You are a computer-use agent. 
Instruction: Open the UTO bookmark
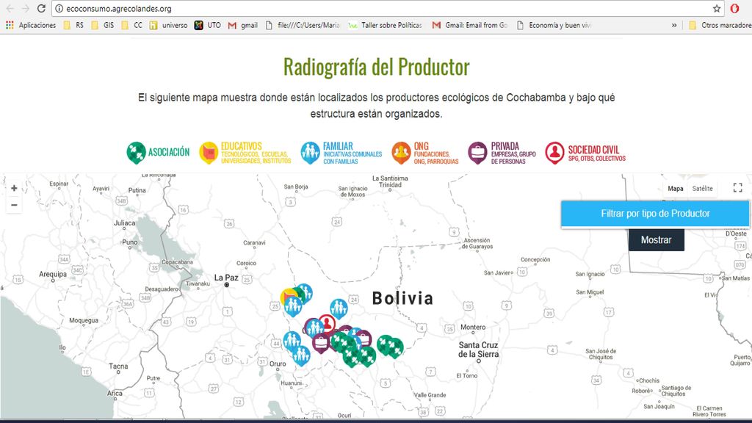point(208,26)
